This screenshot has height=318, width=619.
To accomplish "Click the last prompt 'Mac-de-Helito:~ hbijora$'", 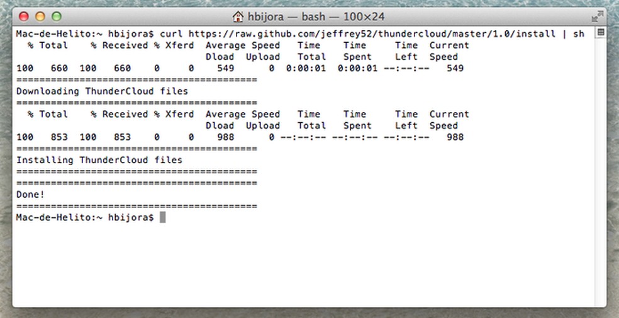I will click(85, 217).
